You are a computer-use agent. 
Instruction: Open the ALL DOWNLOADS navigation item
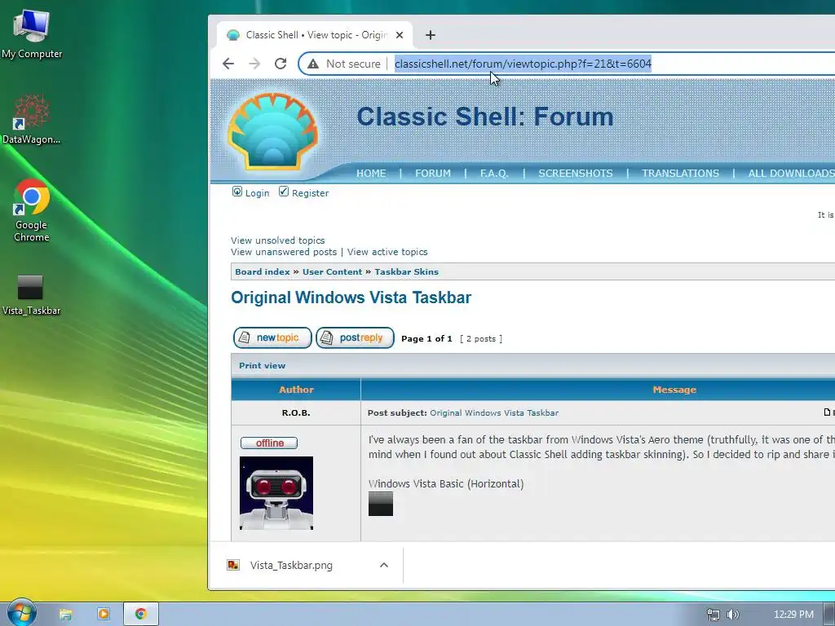click(x=791, y=174)
